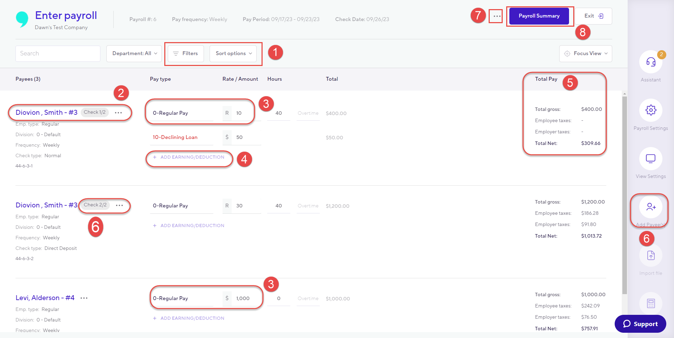Click the $50.00 loan row total
Image resolution: width=674 pixels, height=338 pixels.
(334, 138)
